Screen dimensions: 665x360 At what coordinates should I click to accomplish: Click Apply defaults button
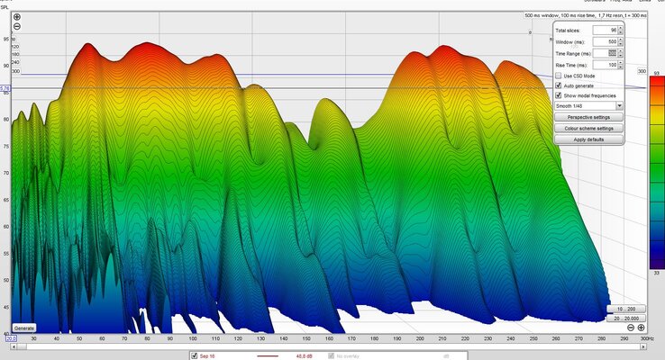point(588,139)
